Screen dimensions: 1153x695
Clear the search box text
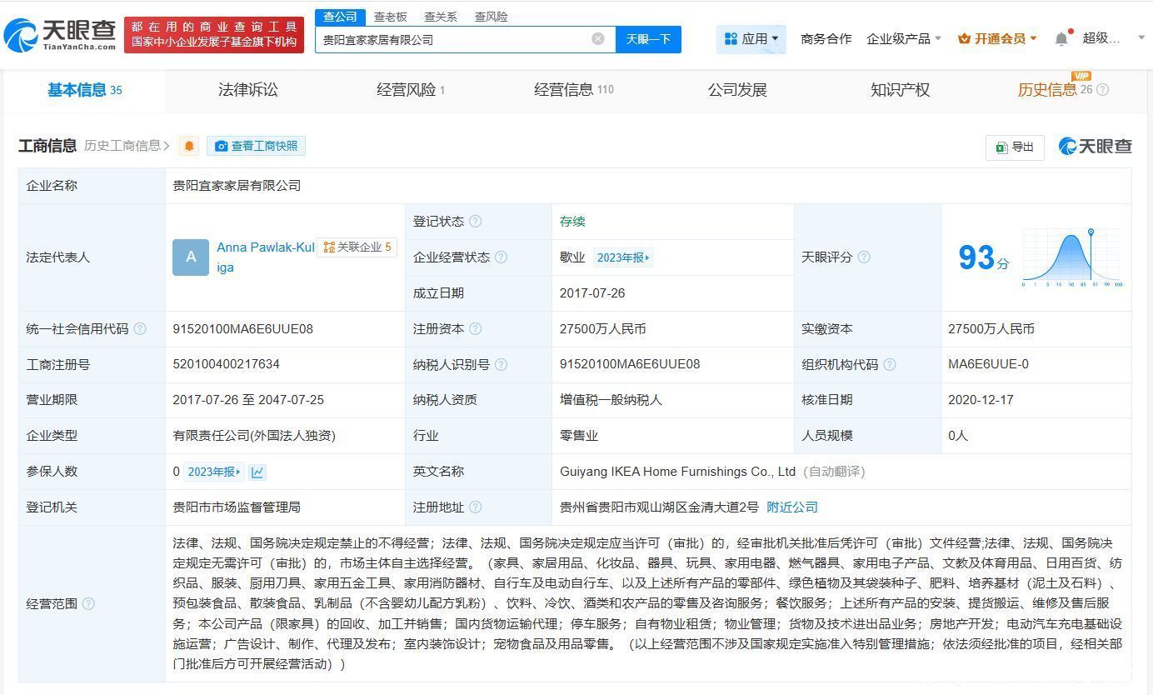598,39
